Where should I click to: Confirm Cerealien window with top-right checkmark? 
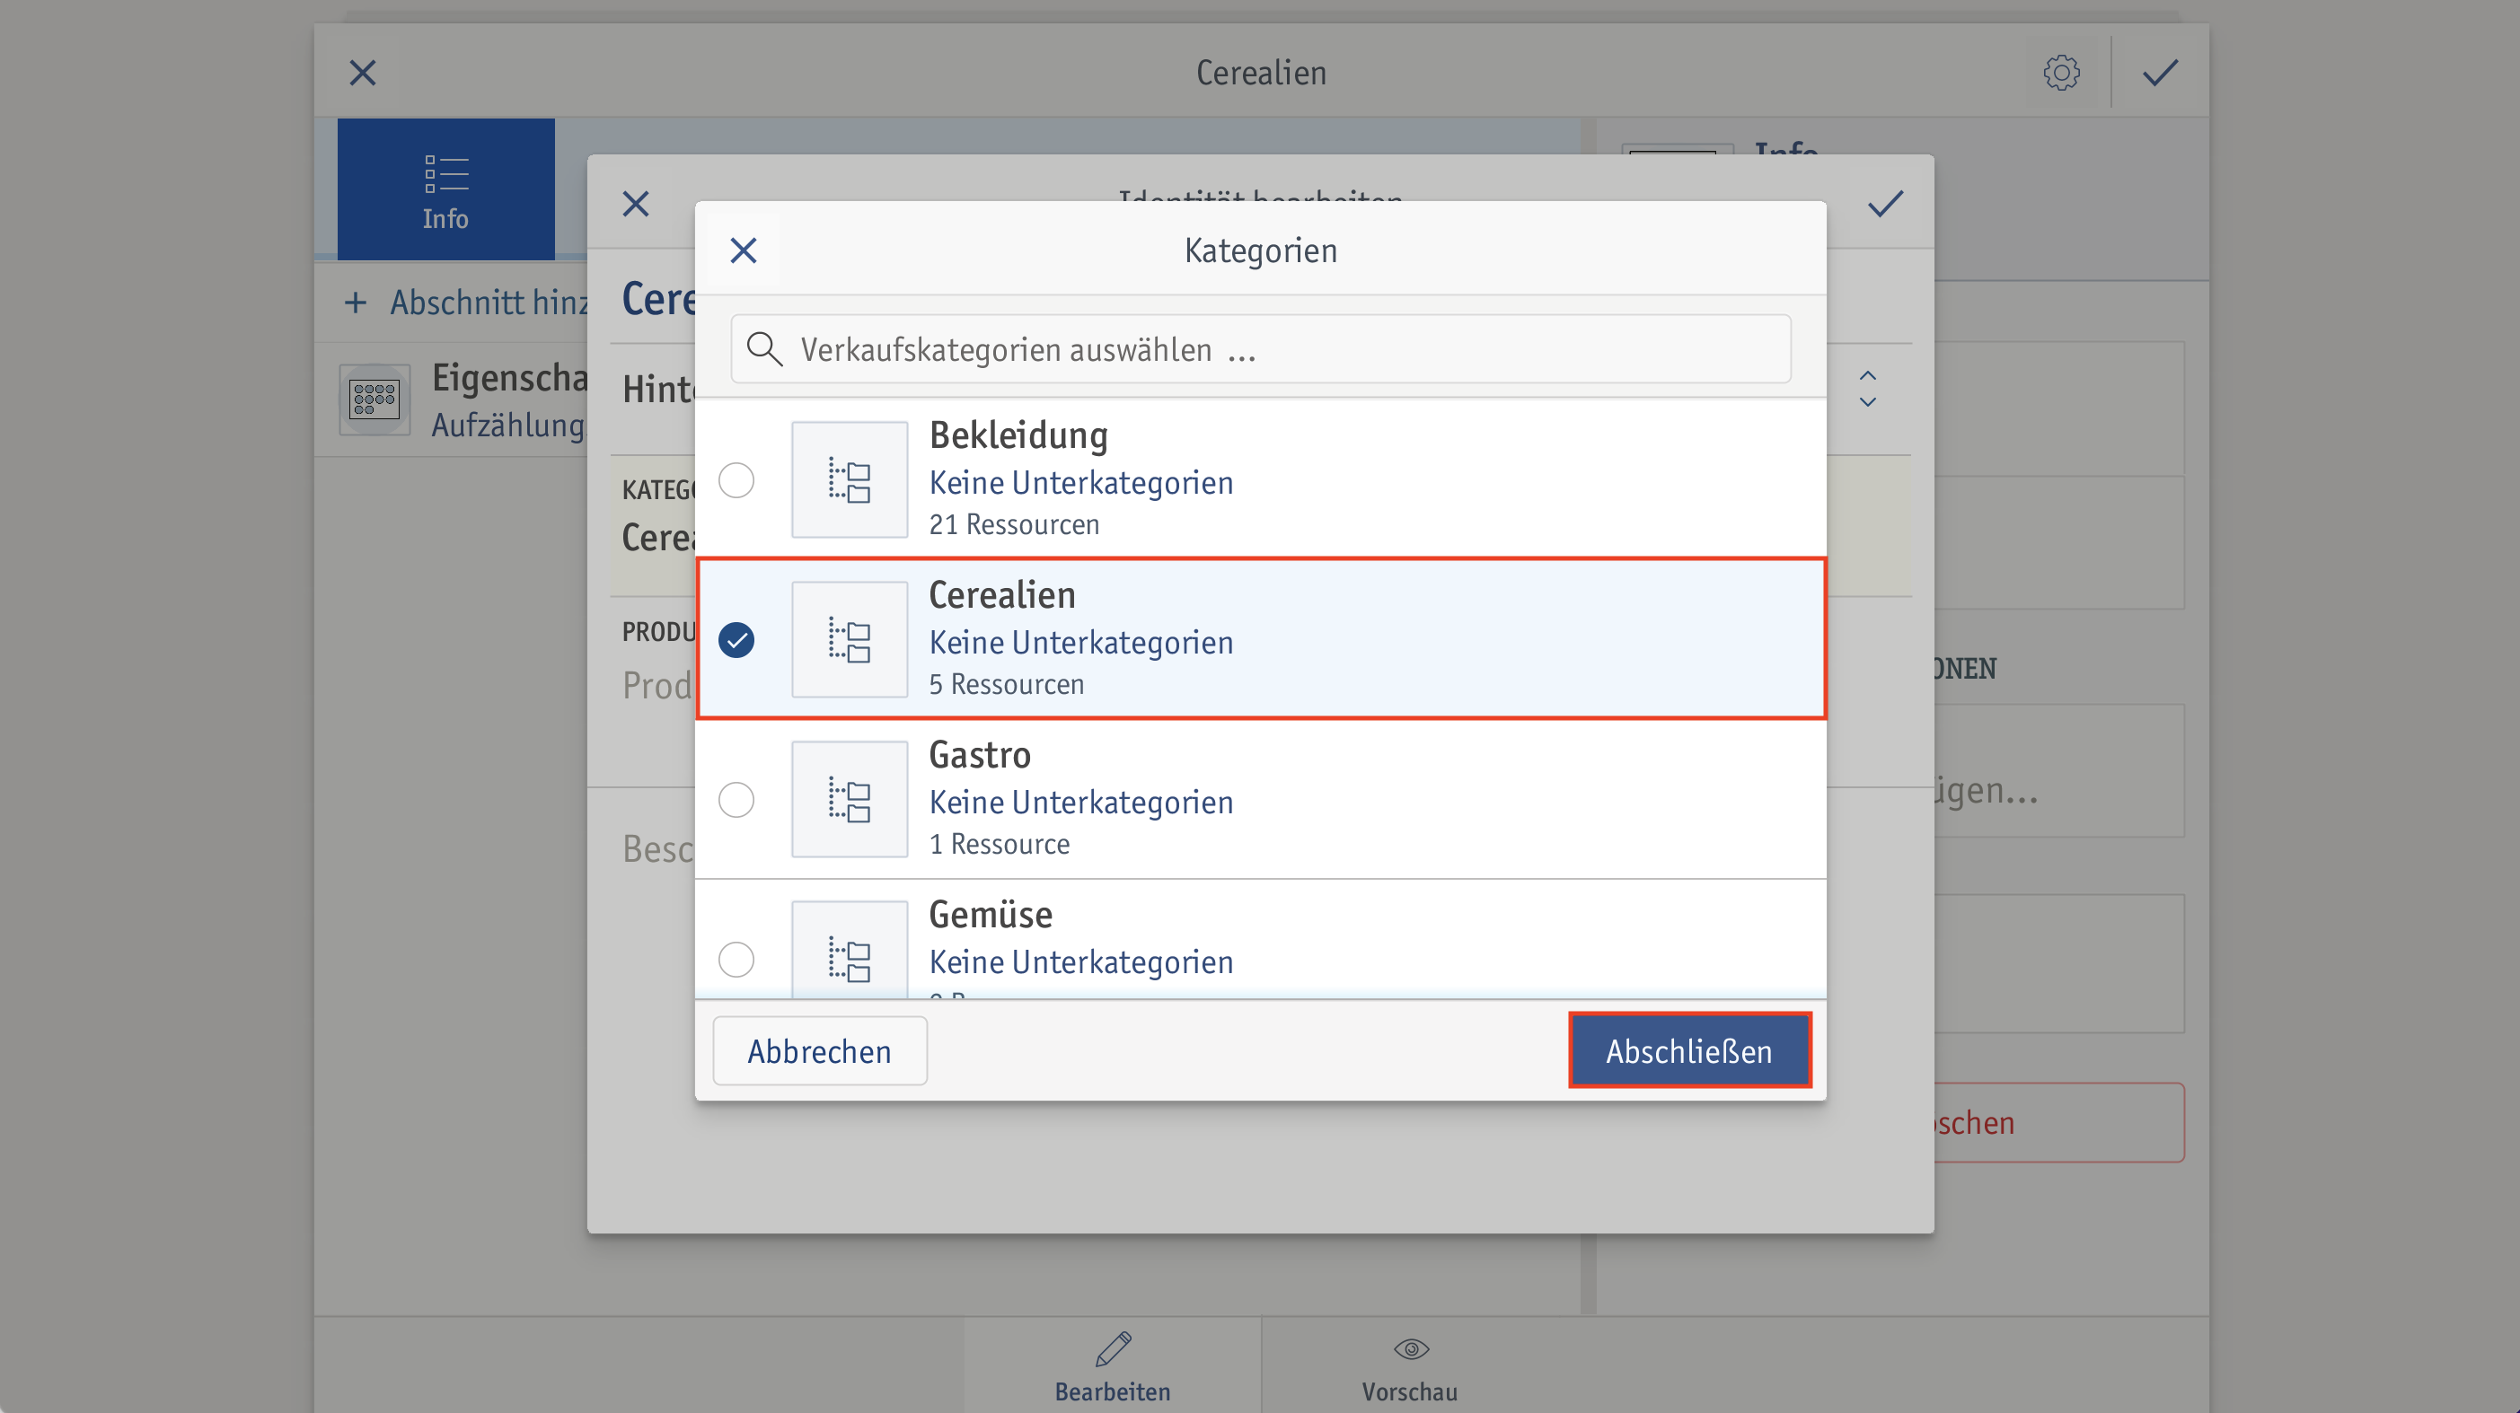coord(2160,73)
